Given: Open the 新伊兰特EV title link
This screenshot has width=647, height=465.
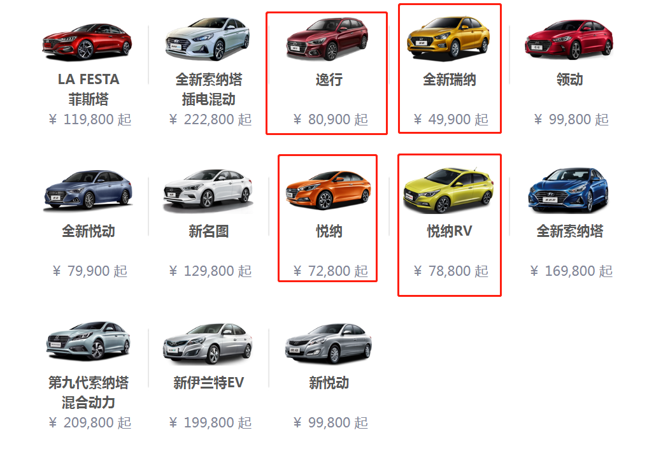Looking at the screenshot, I should 208,382.
